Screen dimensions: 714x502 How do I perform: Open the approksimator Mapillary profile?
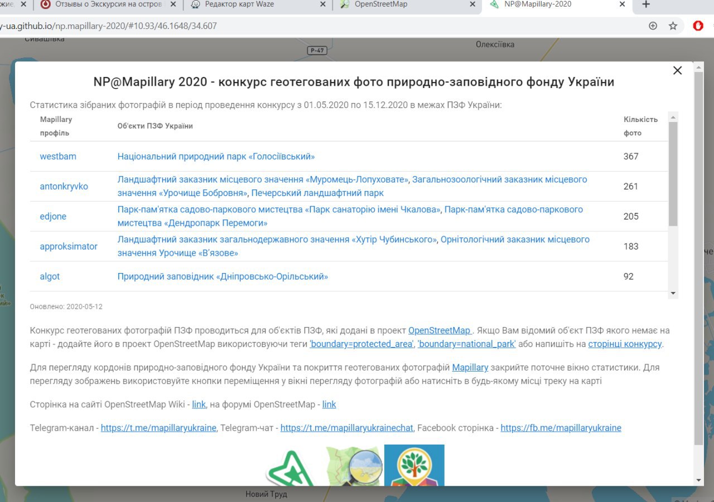click(69, 246)
